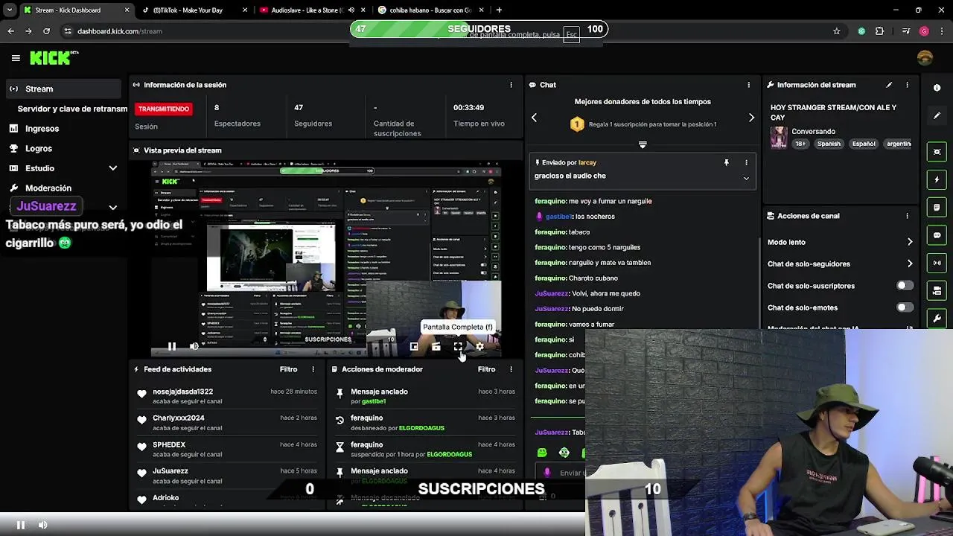Click the camera icon in right sidebar
This screenshot has height=536, width=953.
tap(937, 290)
